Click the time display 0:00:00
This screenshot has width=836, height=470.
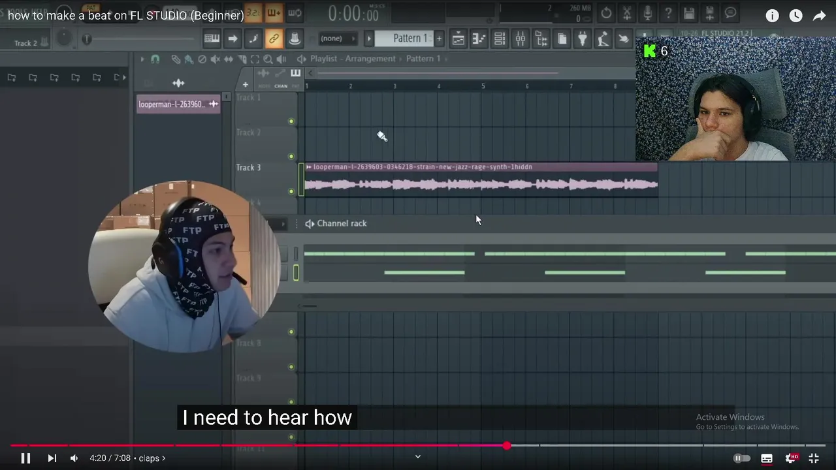click(353, 13)
